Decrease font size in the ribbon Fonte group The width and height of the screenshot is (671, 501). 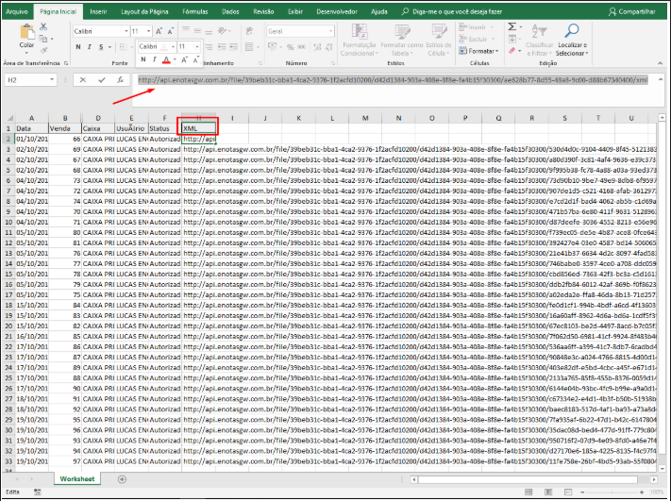[170, 31]
